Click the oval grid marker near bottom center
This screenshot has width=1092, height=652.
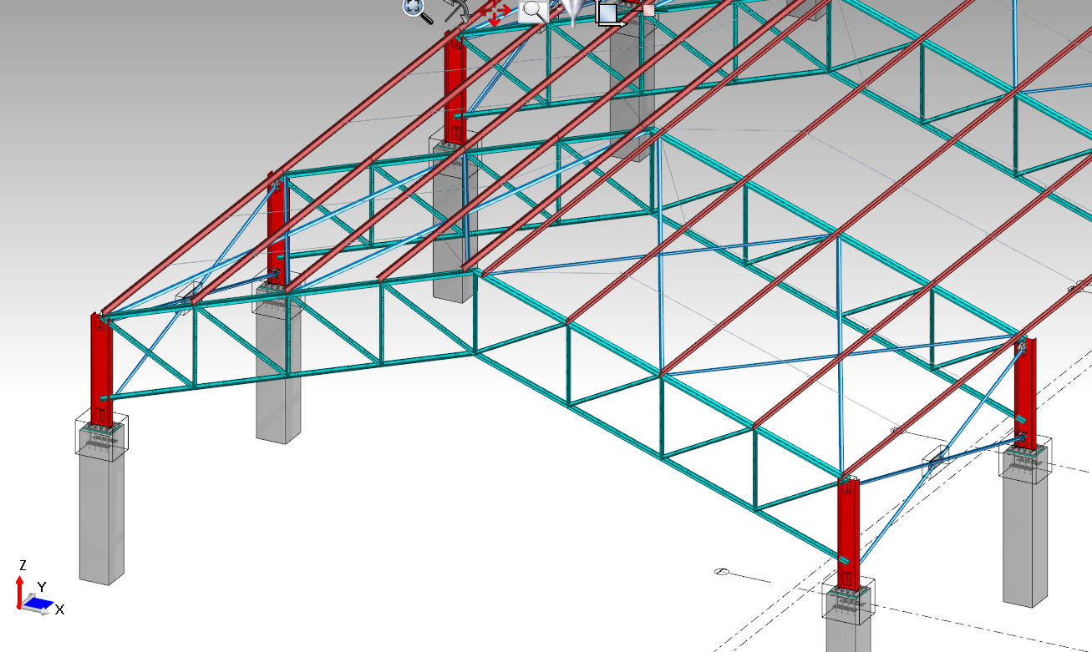723,572
